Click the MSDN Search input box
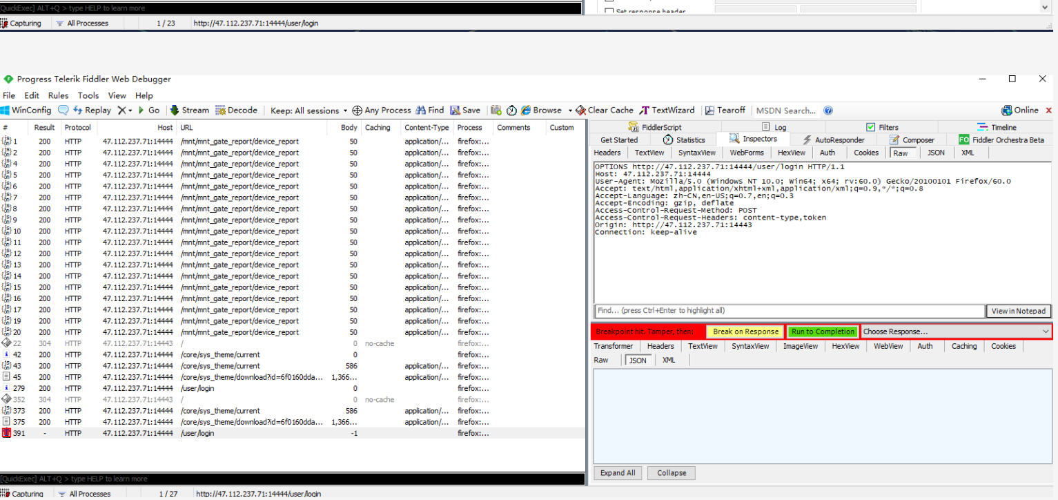This screenshot has width=1058, height=500. (x=787, y=110)
